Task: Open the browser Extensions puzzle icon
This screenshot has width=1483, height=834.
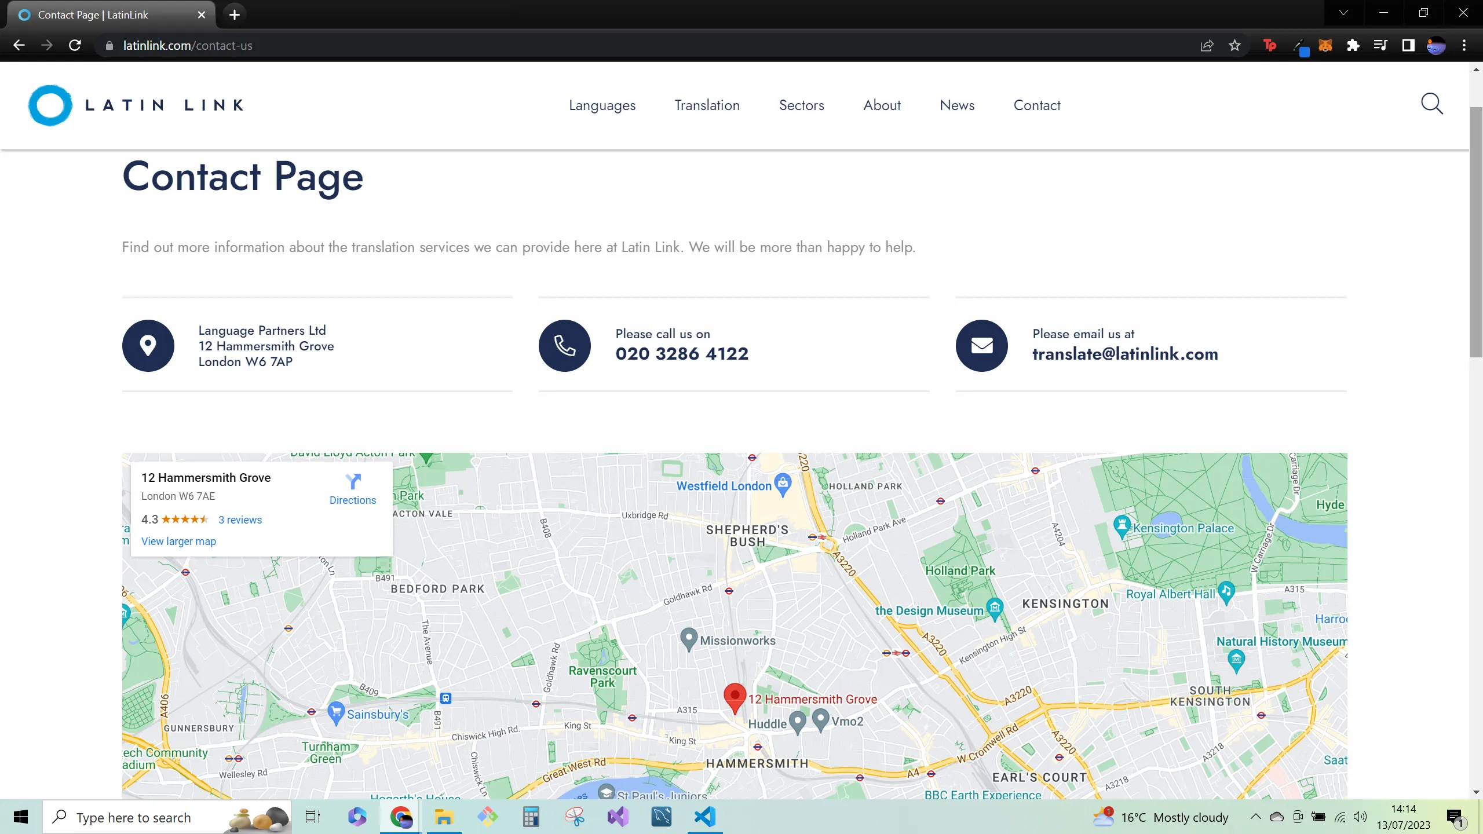Action: point(1353,45)
